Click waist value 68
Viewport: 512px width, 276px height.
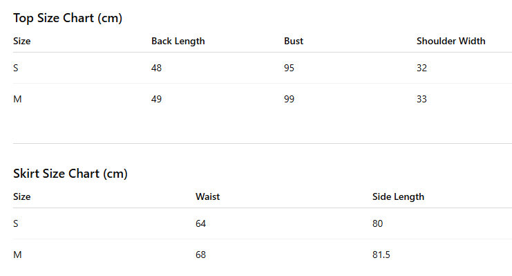(201, 255)
